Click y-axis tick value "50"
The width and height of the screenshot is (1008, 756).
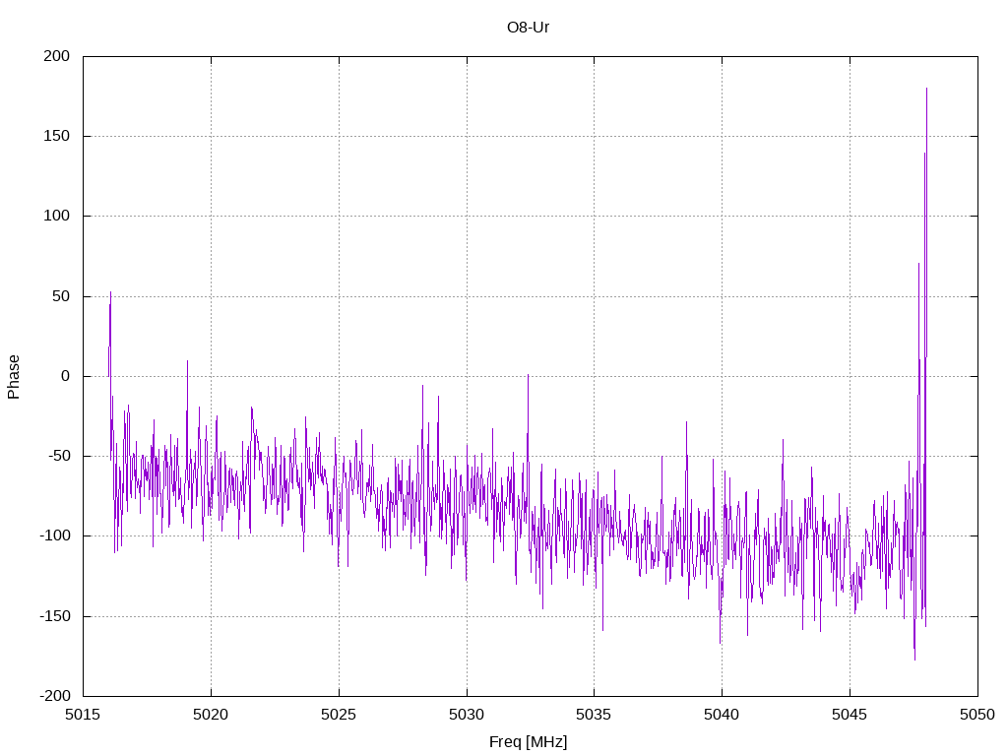pos(61,296)
